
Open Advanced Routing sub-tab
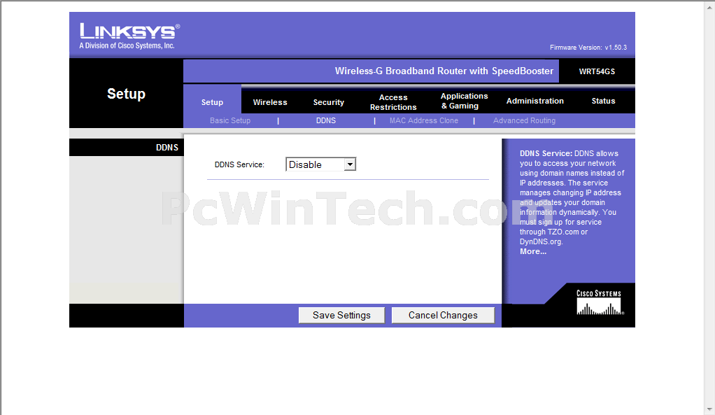pos(524,120)
